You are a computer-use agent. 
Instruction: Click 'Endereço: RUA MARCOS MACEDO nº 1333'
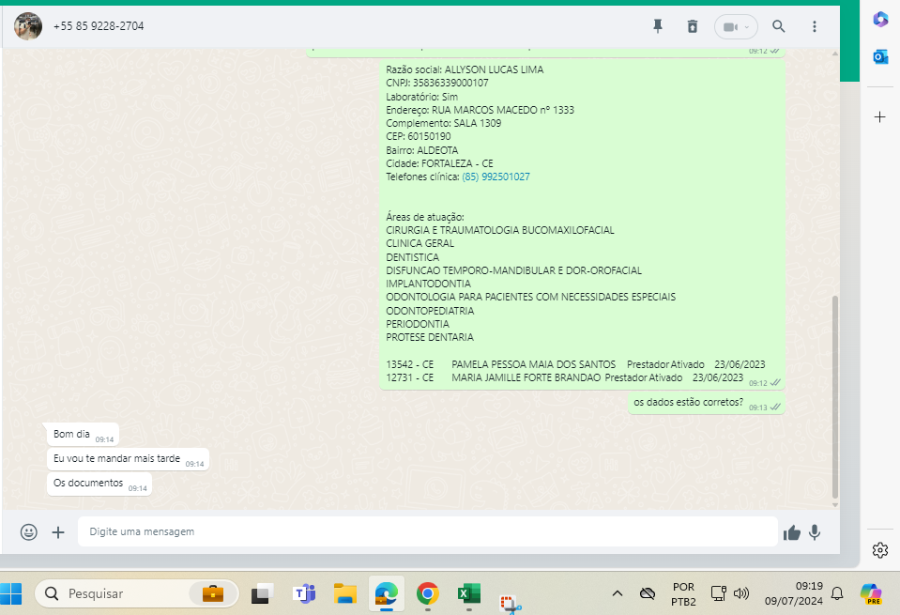[480, 110]
